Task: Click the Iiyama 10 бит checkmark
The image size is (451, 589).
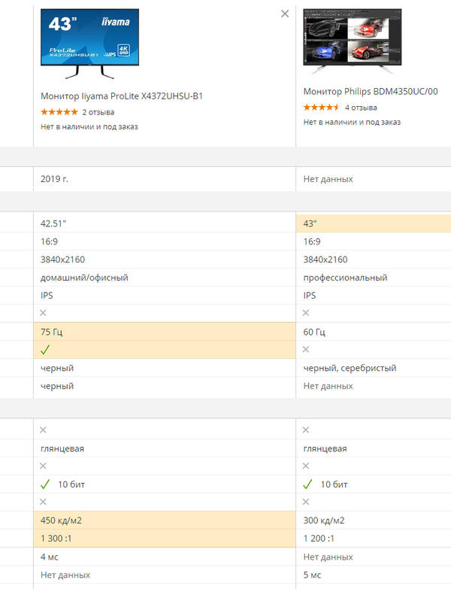Action: (45, 484)
